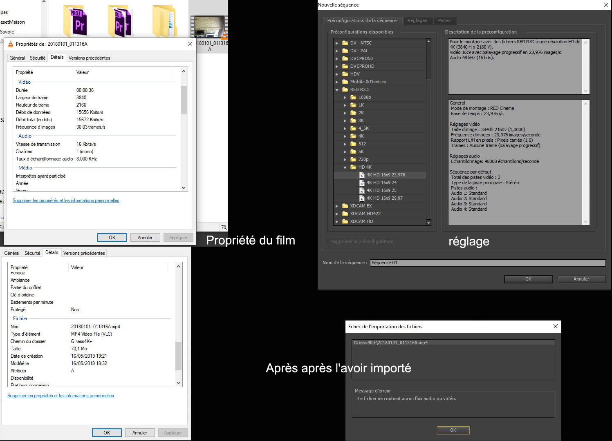Select the 5K folder icon
This screenshot has width=612, height=441.
353,151
